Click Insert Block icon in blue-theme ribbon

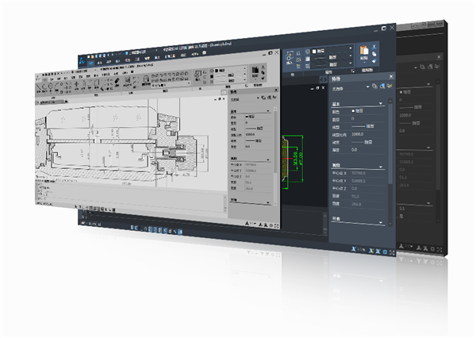click(290, 56)
